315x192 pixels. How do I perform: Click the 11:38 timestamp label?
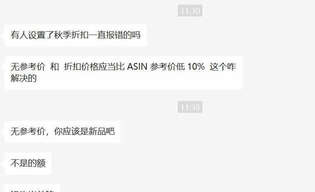click(190, 107)
